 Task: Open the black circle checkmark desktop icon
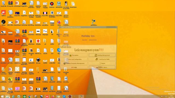click(4, 23)
